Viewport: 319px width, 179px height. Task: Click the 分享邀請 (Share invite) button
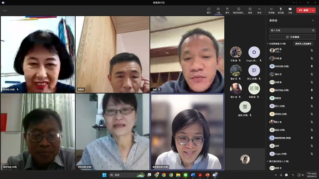293,37
